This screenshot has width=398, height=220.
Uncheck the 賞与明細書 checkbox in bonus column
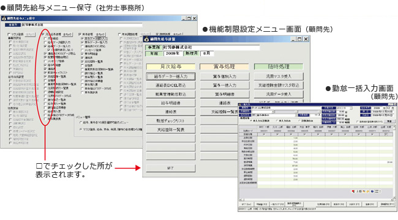(82, 54)
